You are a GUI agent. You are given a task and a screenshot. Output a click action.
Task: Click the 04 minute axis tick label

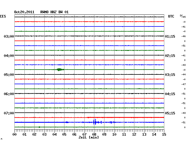click(x=54, y=135)
